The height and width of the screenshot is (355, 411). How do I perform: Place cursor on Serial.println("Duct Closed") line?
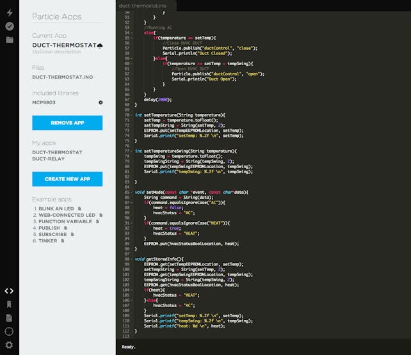pyautogui.click(x=197, y=53)
